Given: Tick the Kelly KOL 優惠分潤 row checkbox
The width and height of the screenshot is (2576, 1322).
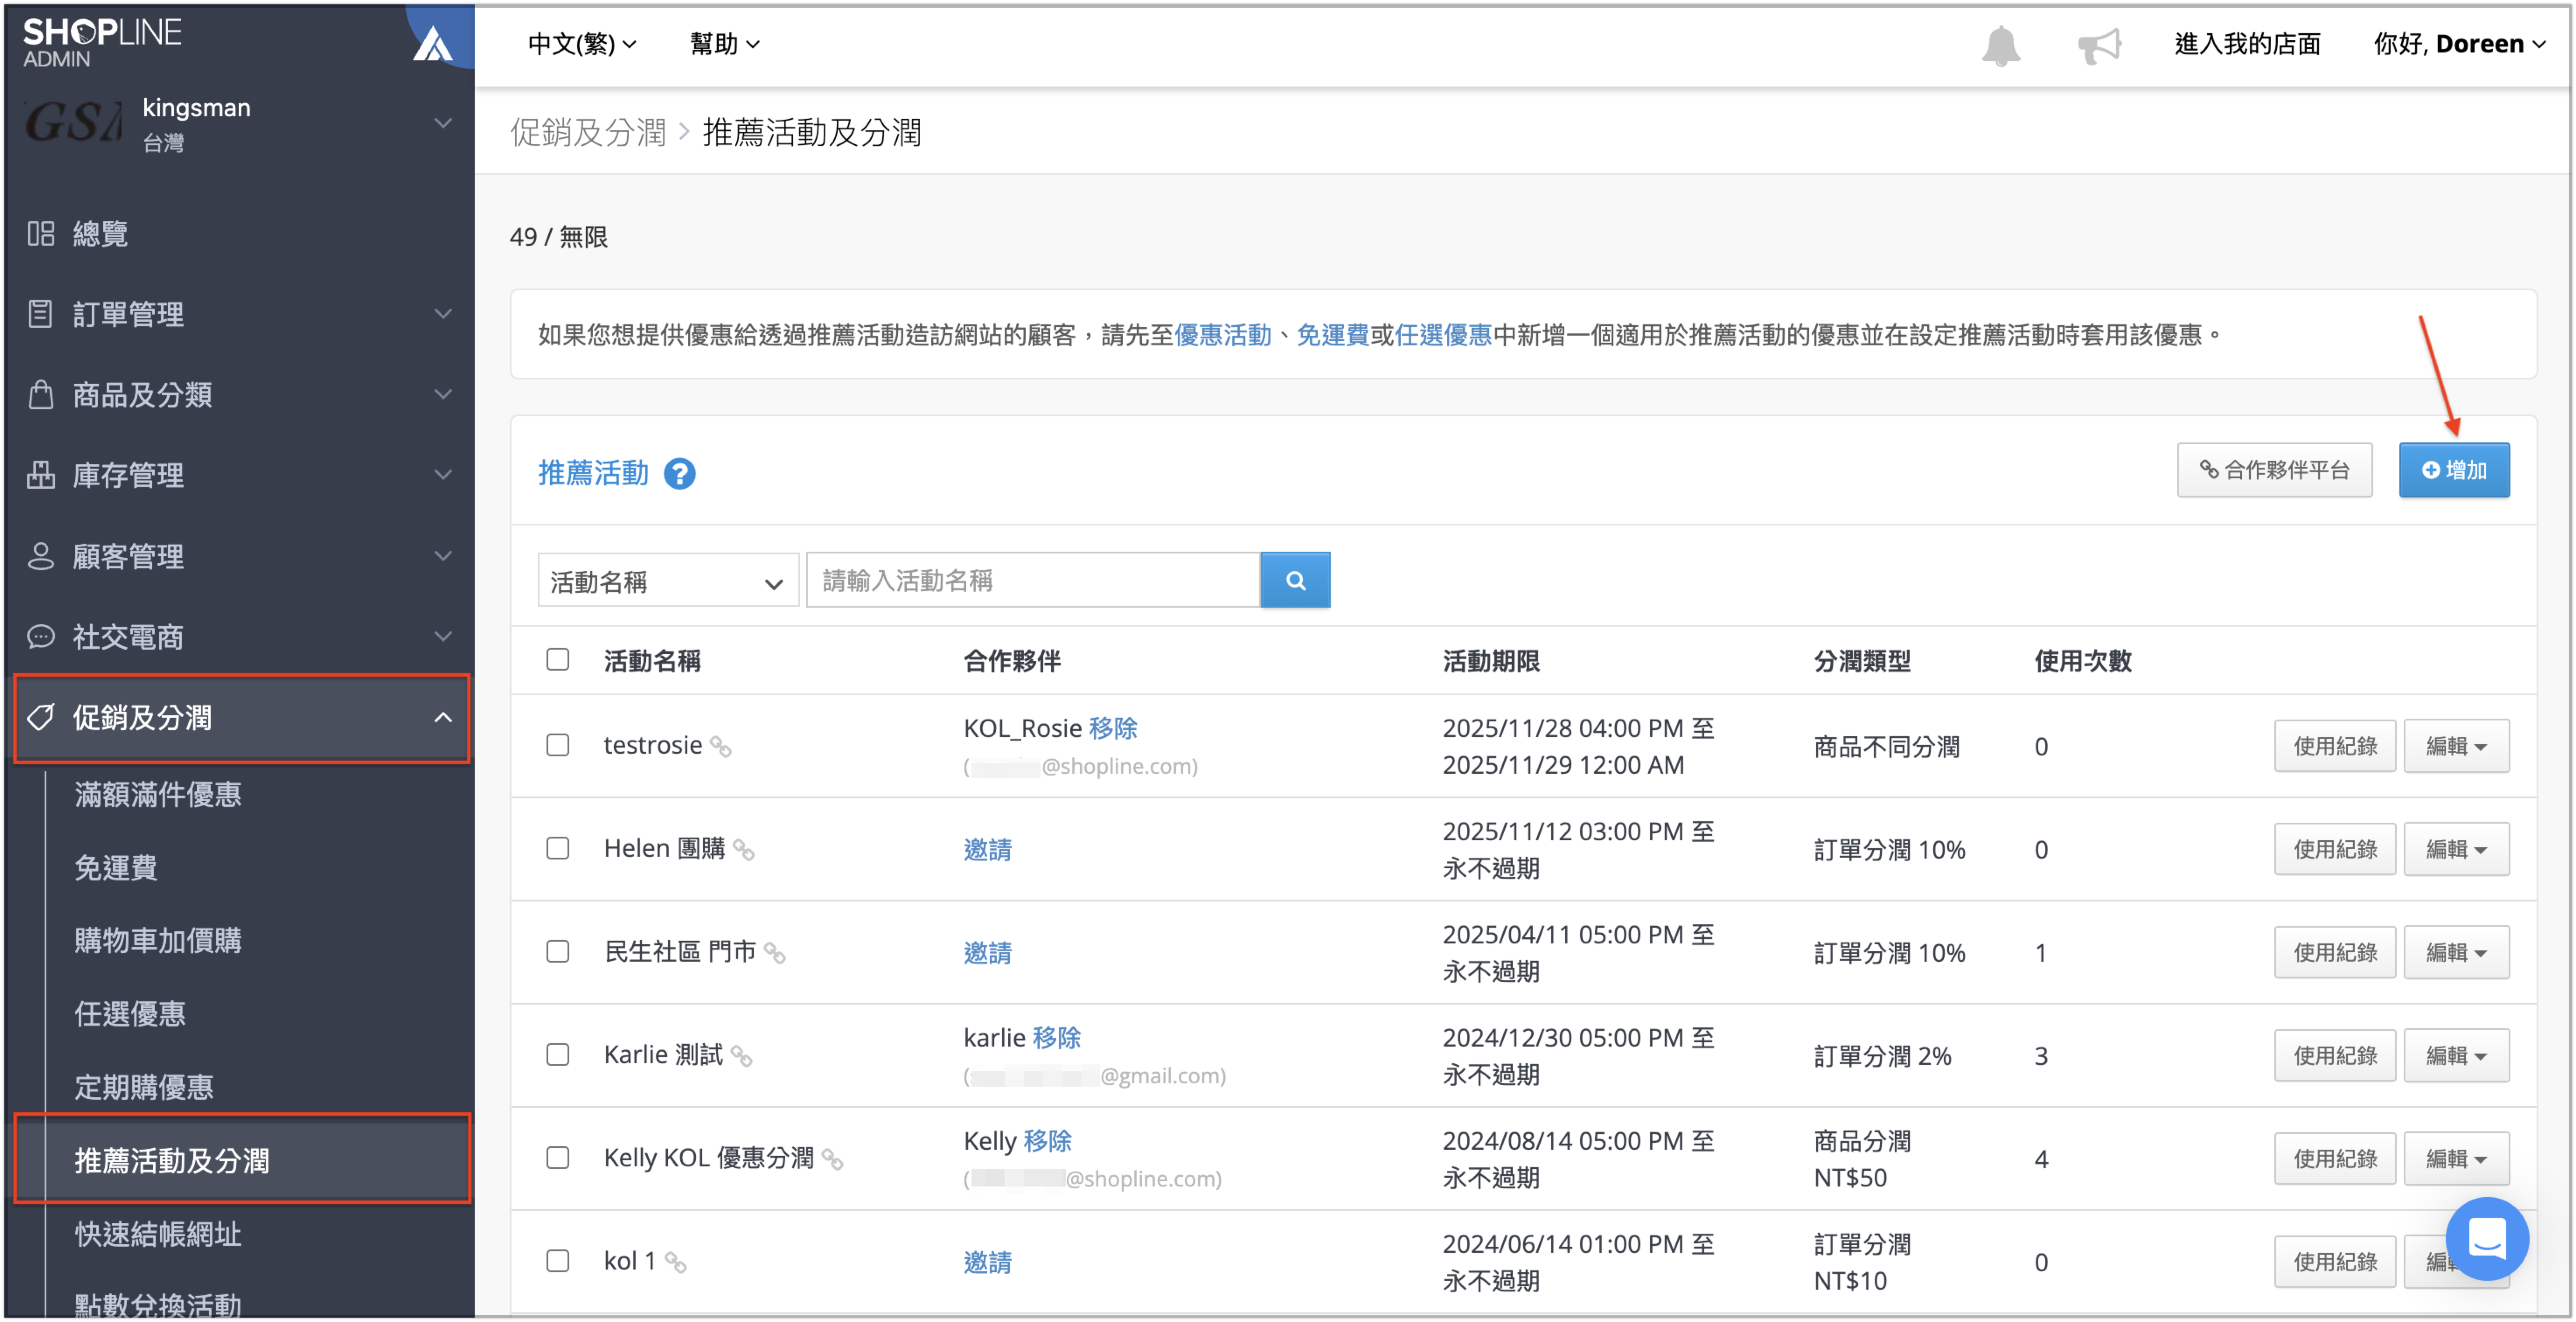Looking at the screenshot, I should click(x=558, y=1157).
